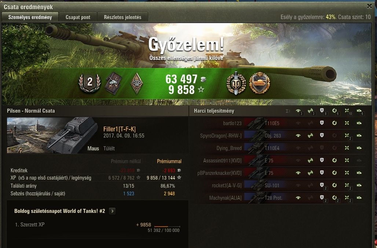Click the Maus tank Pilsen thumbnail

52,135
